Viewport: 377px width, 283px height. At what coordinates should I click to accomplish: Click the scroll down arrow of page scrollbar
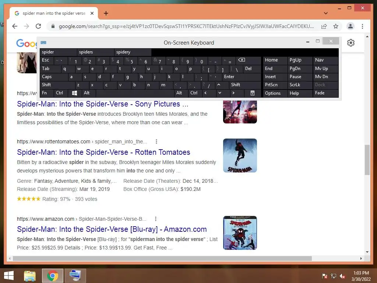[367, 252]
